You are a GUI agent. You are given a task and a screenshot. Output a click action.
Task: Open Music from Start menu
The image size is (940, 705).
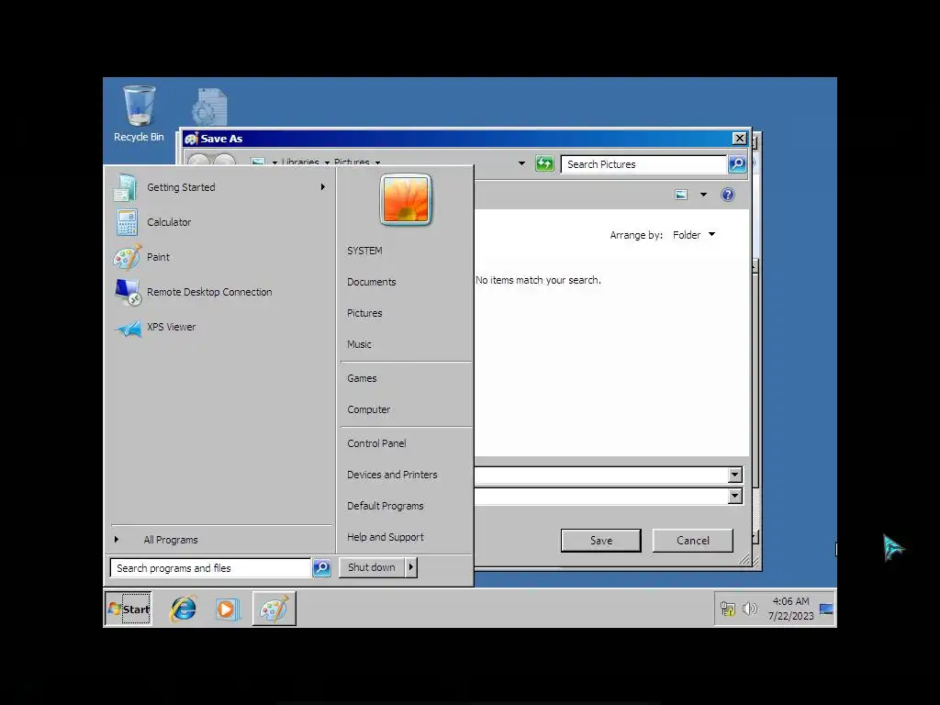click(359, 344)
